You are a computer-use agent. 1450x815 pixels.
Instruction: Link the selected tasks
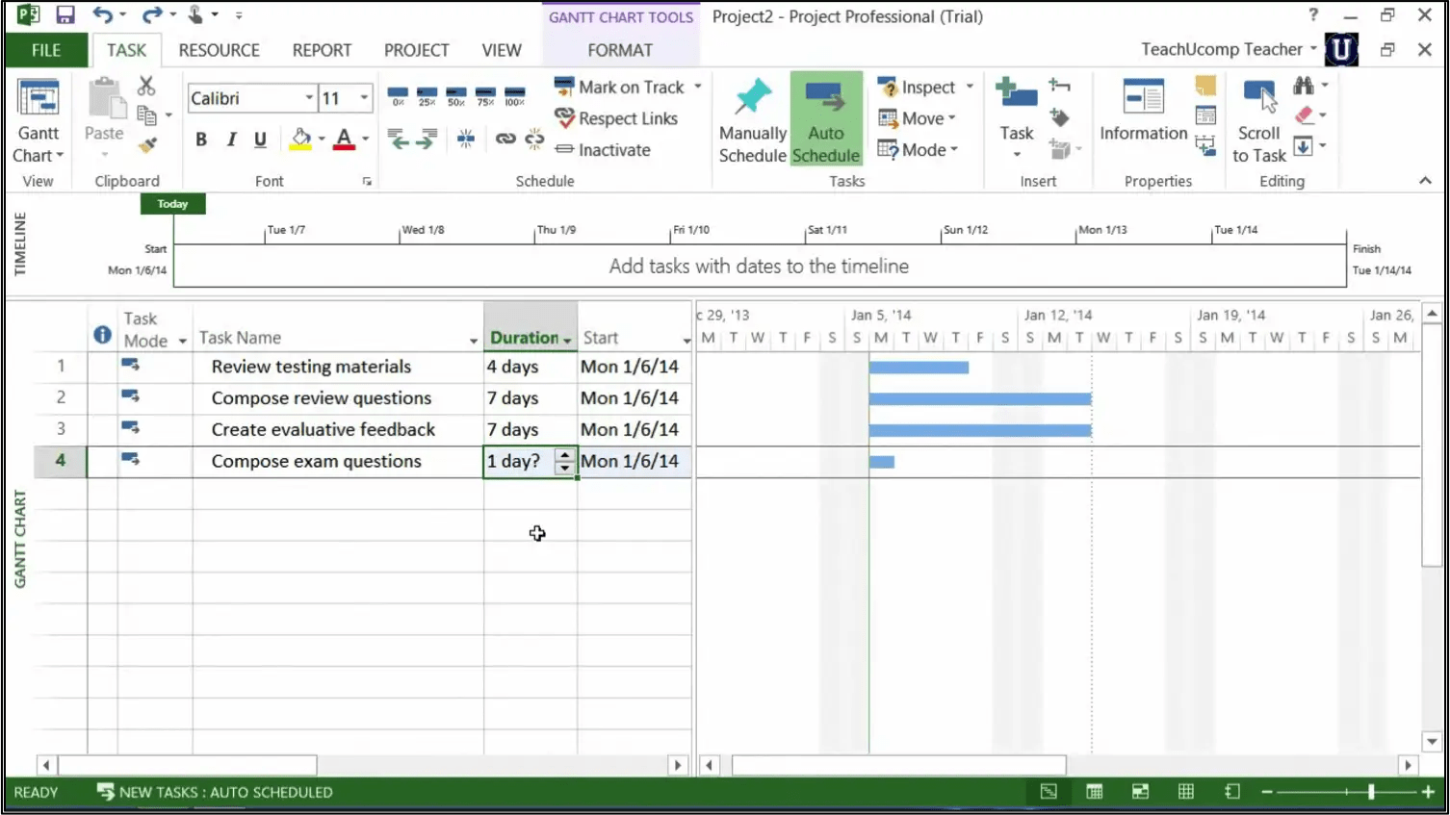(x=505, y=140)
